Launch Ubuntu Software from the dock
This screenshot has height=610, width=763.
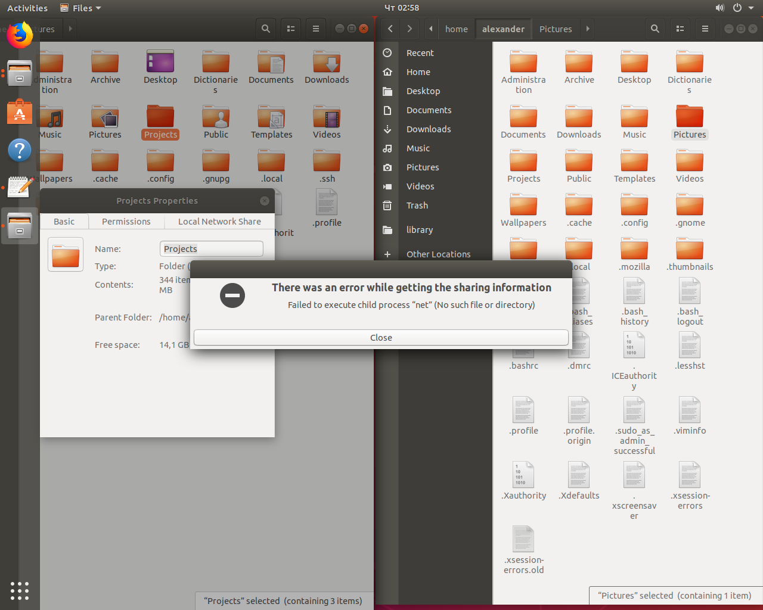pos(20,111)
